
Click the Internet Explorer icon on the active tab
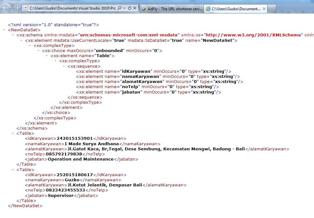(x=208, y=9)
